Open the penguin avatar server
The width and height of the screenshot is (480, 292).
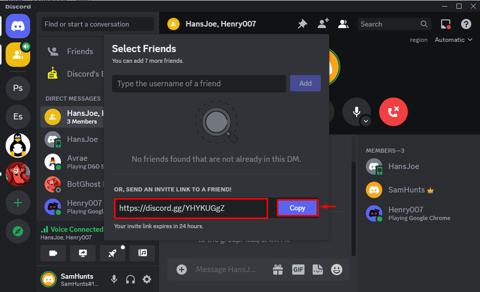pos(18,145)
